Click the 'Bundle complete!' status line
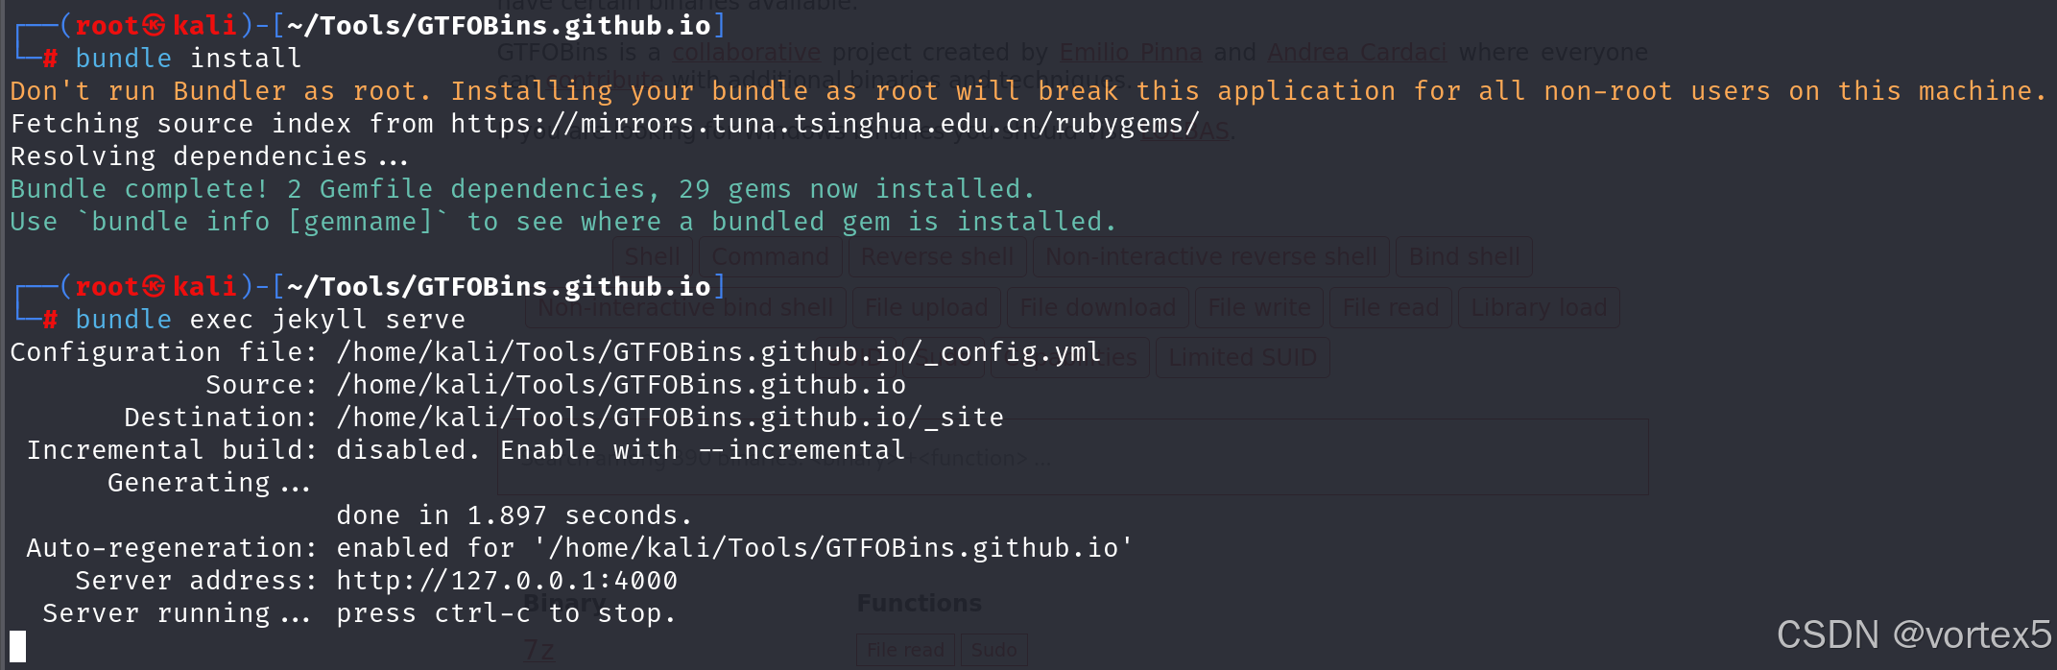The width and height of the screenshot is (2057, 670). pos(522,189)
